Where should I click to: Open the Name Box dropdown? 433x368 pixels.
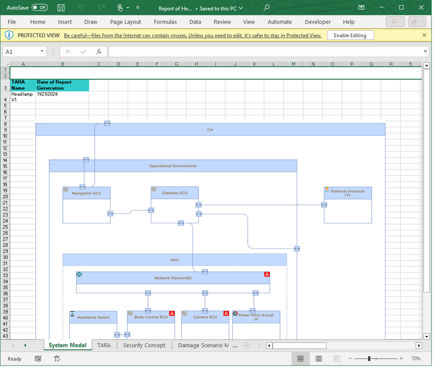(42, 51)
